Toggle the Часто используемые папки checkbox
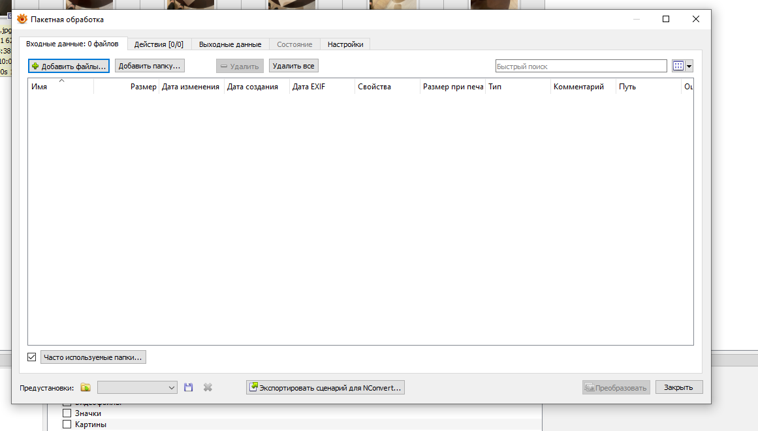This screenshot has width=758, height=431. [x=32, y=357]
